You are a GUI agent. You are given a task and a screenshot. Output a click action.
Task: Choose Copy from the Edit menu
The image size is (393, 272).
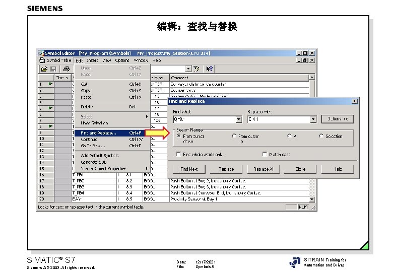coord(112,91)
